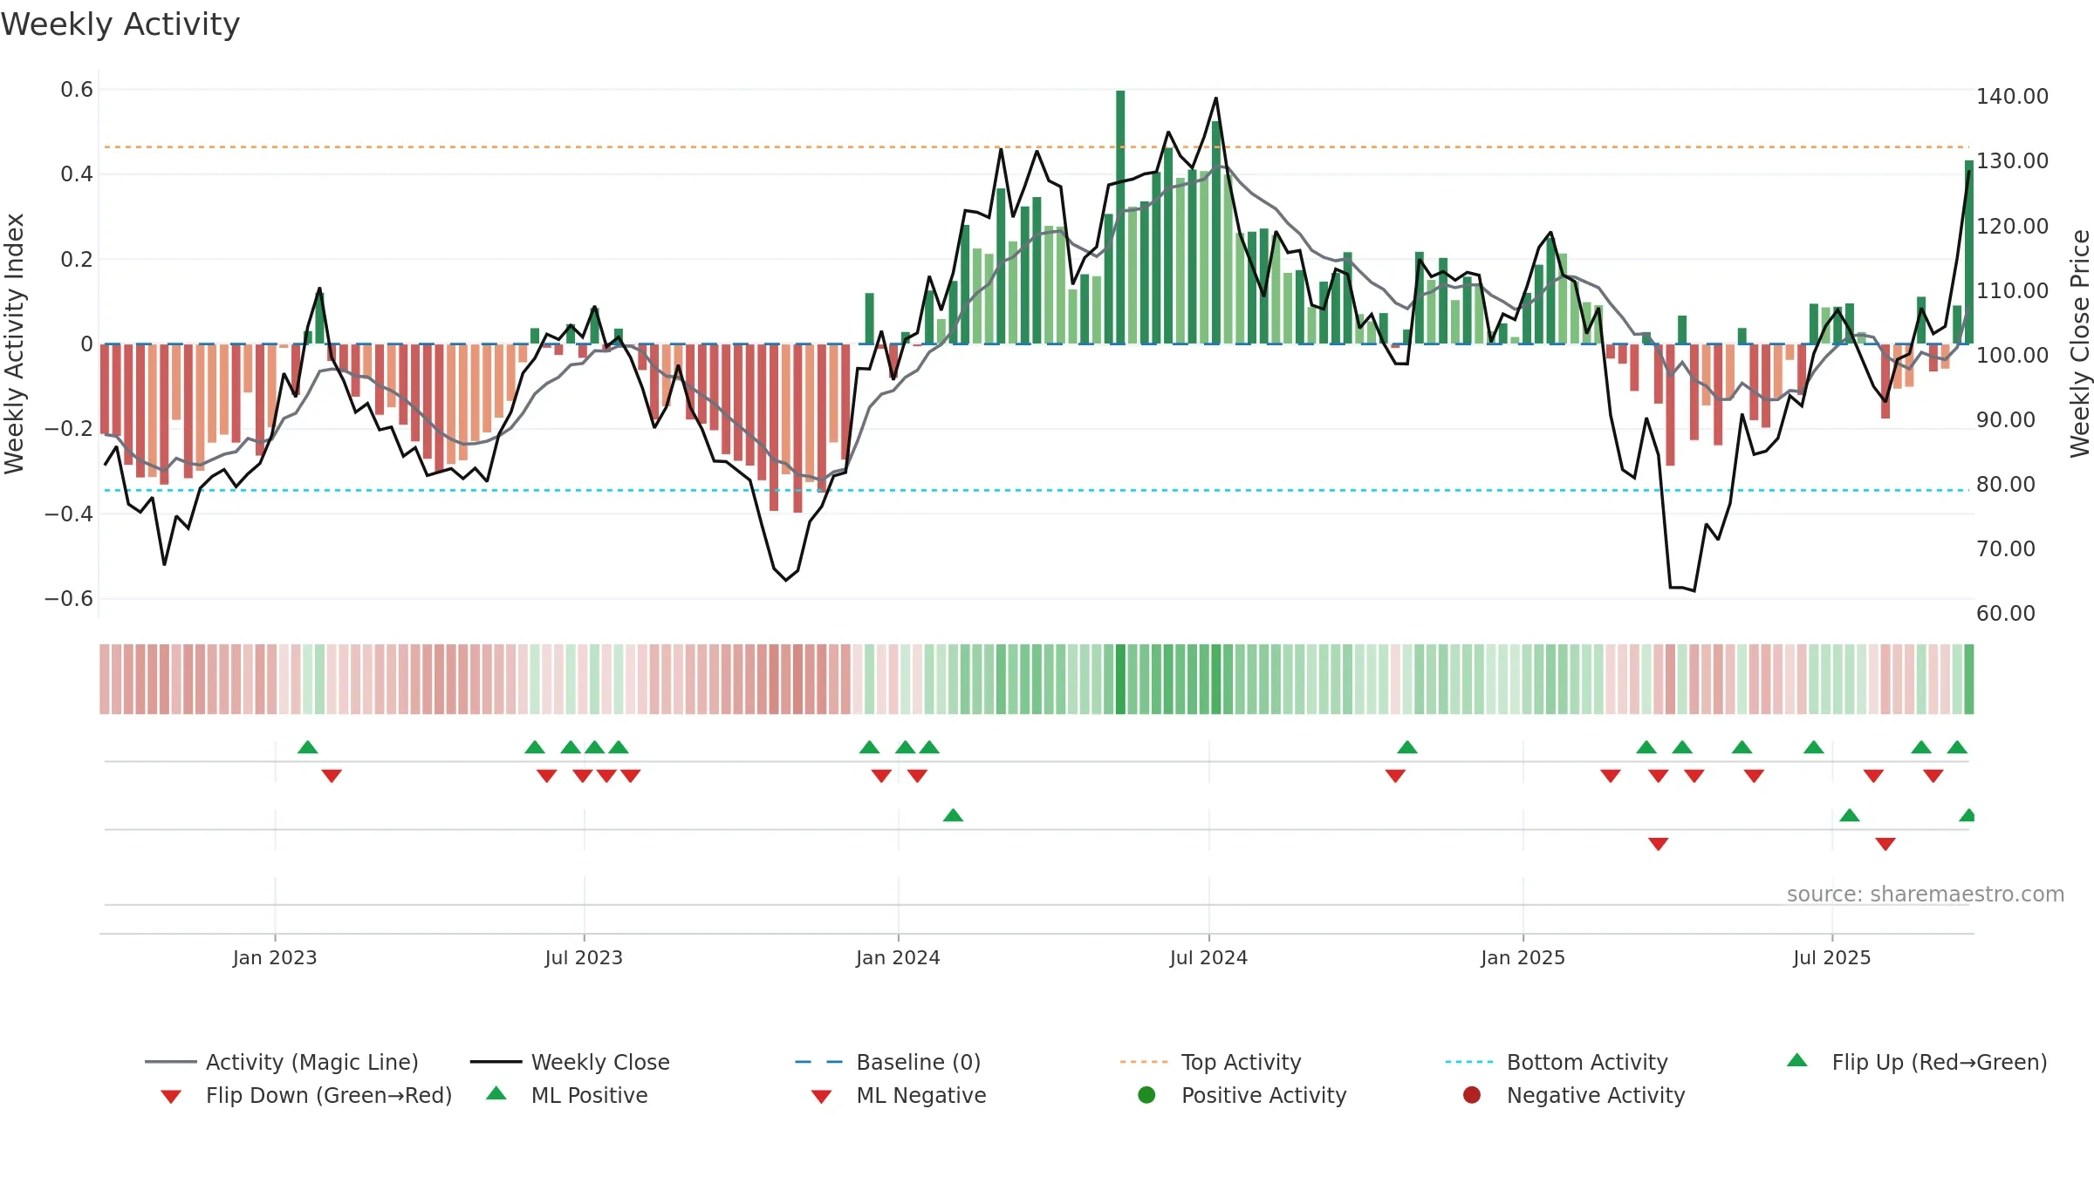Click the 60.00 price axis label
Viewport: 2094px width, 1177px height.
(x=2005, y=613)
